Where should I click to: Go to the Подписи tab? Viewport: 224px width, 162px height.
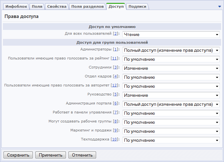(137, 6)
